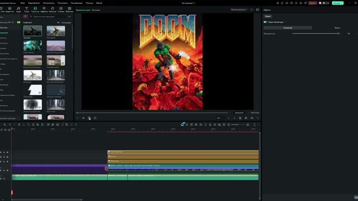The image size is (358, 201).
Task: Click the opacity slider handle in Effects panel
Action: point(338,33)
